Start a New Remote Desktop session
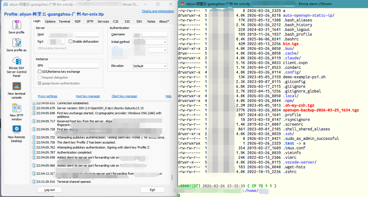The width and height of the screenshot is (368, 197). click(x=17, y=130)
